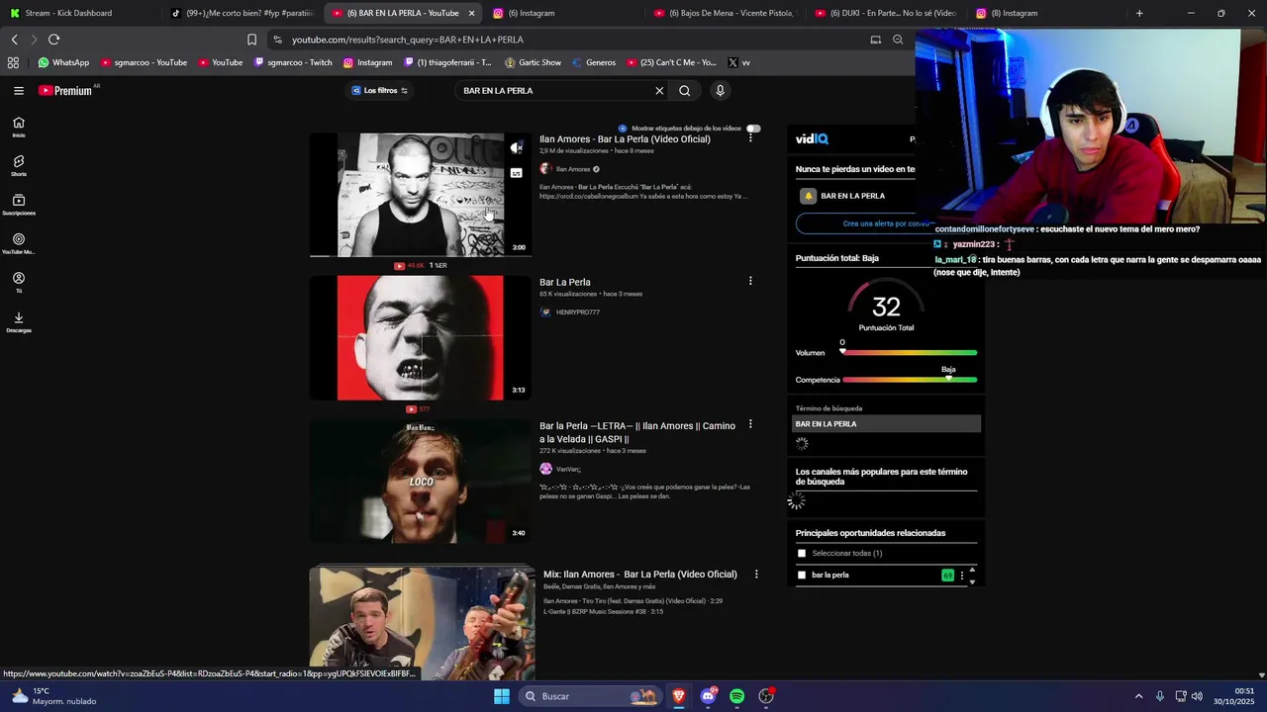
Task: Go back to the previous page
Action: pyautogui.click(x=14, y=40)
